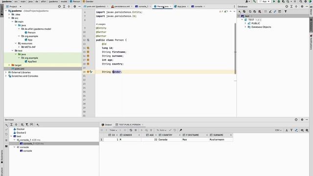Image resolution: width=313 pixels, height=176 pixels.
Task: Expand the META-INF folder in the Project tree
Action: coord(19,47)
